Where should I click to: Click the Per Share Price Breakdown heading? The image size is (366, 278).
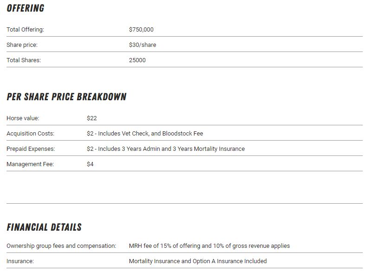click(66, 97)
